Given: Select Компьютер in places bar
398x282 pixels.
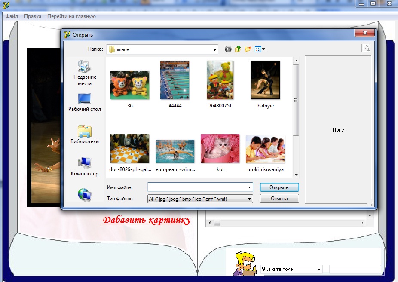Looking at the screenshot, I should click(85, 167).
